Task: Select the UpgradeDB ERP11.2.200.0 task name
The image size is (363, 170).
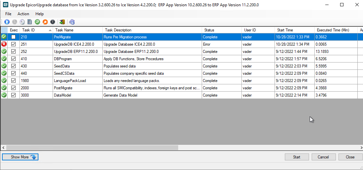Action: click(78, 51)
